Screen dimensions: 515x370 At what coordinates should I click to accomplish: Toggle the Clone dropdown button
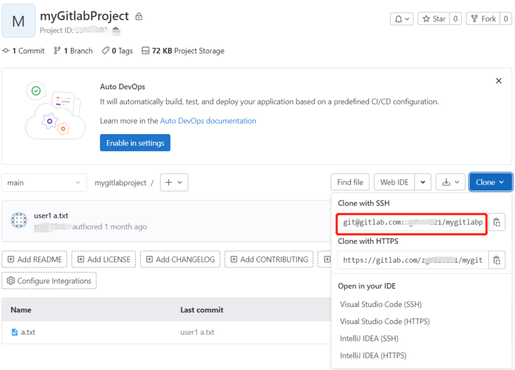coord(490,182)
